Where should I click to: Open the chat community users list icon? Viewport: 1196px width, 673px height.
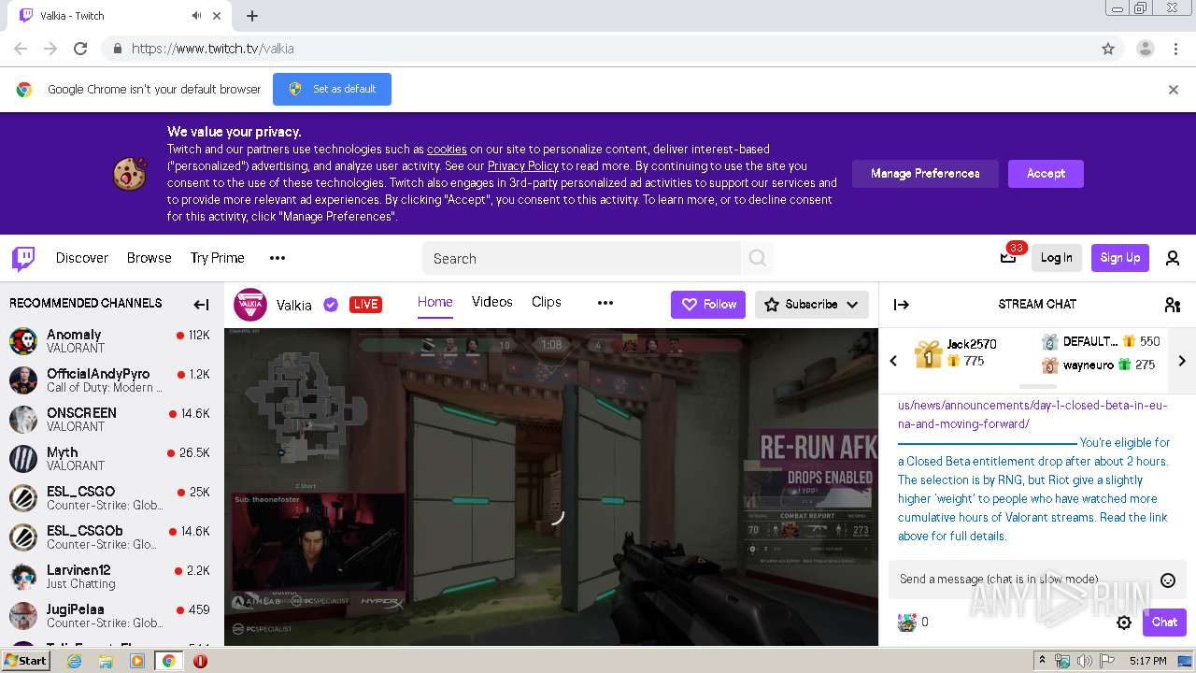1173,304
